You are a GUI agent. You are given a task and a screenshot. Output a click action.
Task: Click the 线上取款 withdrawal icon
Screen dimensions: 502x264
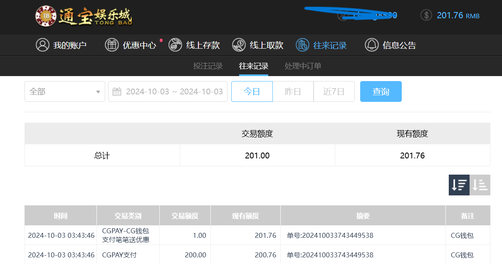(x=239, y=45)
